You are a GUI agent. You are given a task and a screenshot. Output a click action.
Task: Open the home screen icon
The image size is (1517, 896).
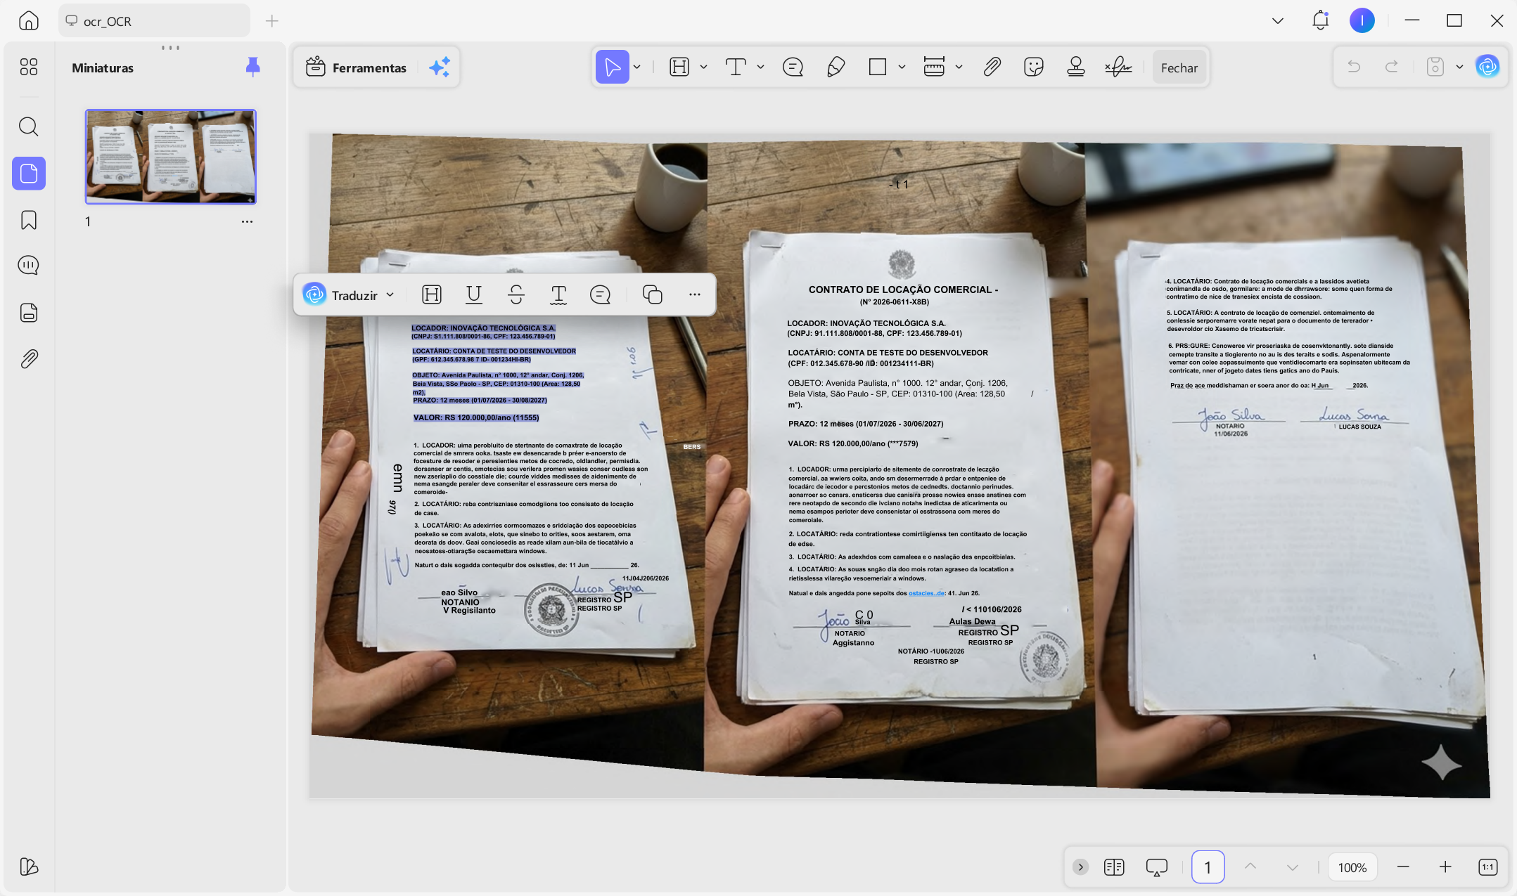click(29, 20)
